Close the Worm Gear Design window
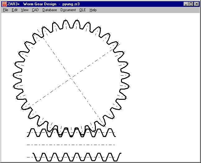This screenshot has height=163, width=201. pyautogui.click(x=196, y=4)
